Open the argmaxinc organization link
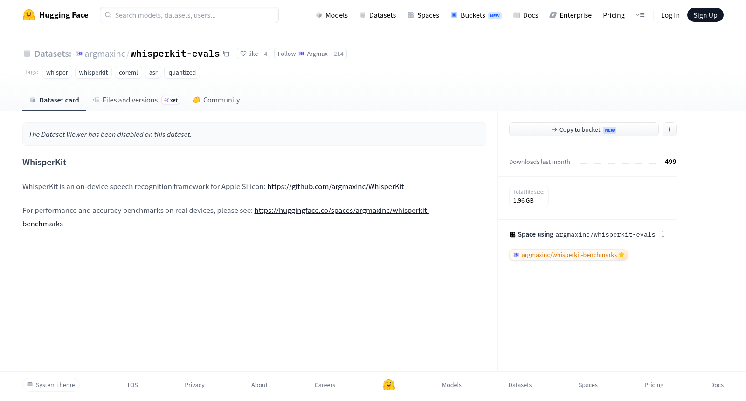 coord(104,54)
